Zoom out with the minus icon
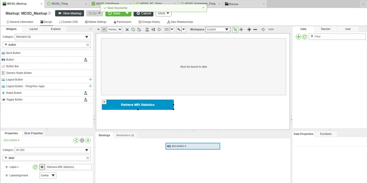Screen dimensions: 367x183 tap(255, 29)
